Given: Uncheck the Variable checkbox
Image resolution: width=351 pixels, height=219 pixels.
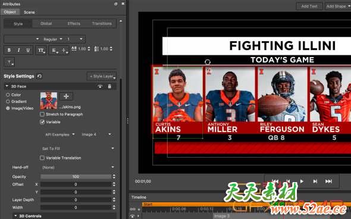Looking at the screenshot, I should pyautogui.click(x=42, y=122).
